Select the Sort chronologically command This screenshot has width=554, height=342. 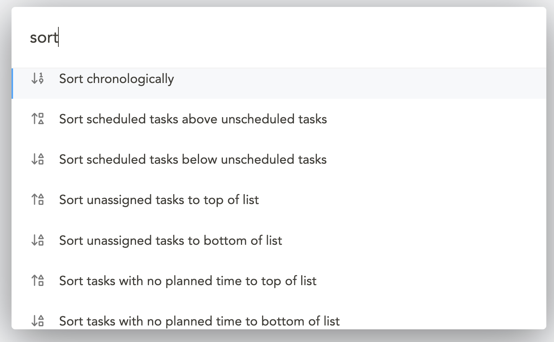pyautogui.click(x=116, y=79)
